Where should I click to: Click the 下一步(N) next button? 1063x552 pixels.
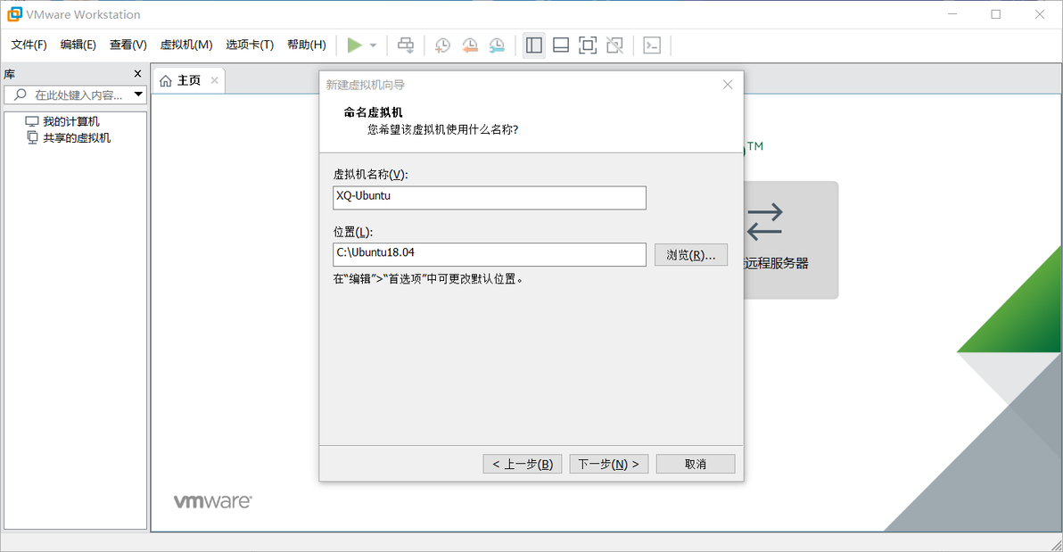(x=609, y=464)
